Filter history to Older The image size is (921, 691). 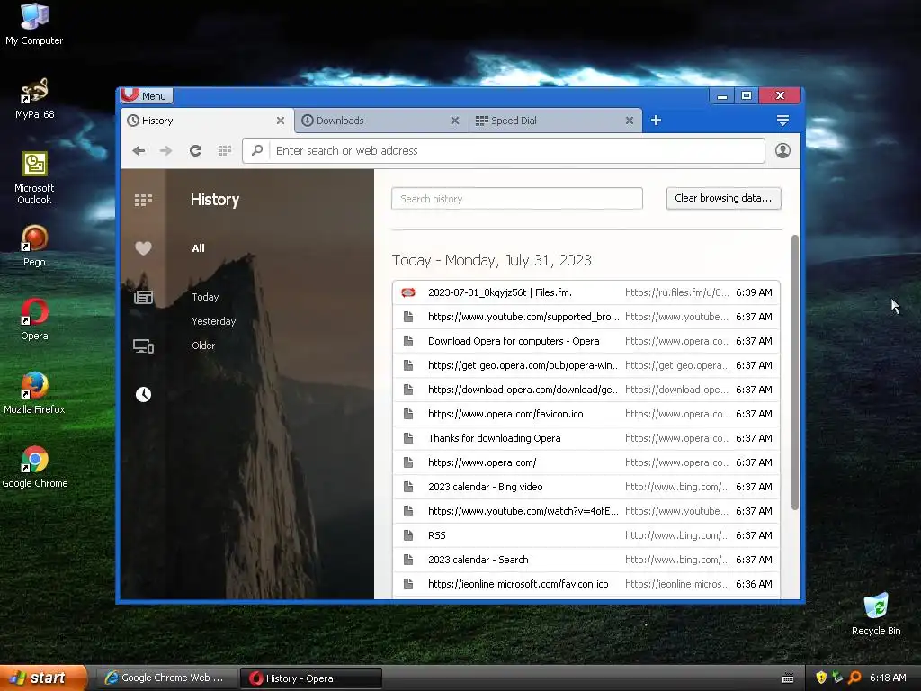(x=203, y=345)
